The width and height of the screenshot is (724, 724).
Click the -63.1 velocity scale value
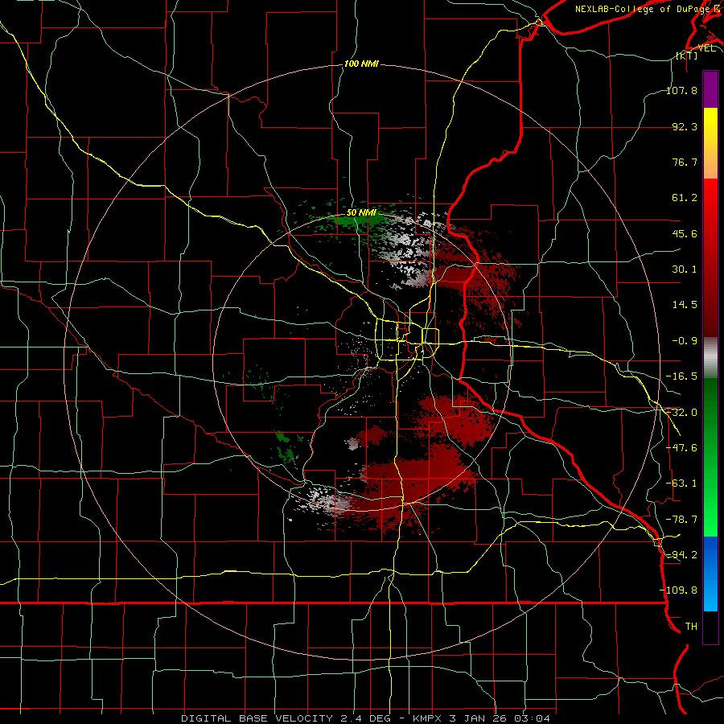click(x=682, y=483)
